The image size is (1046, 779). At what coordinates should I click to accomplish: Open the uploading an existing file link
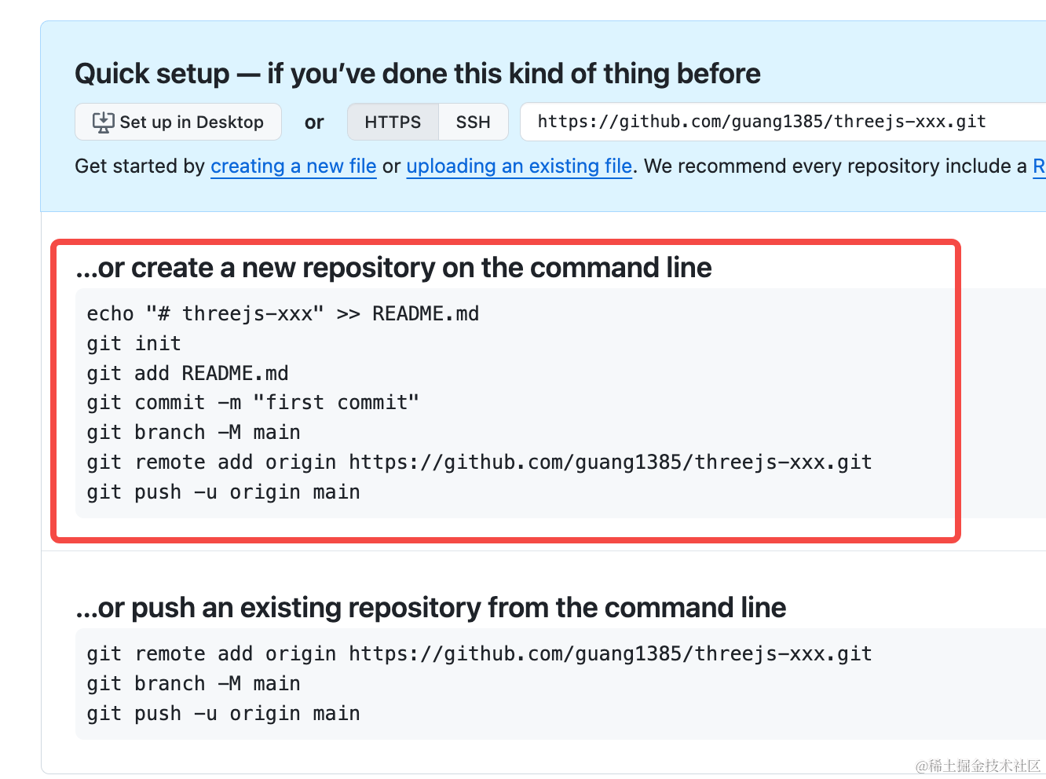coord(519,166)
